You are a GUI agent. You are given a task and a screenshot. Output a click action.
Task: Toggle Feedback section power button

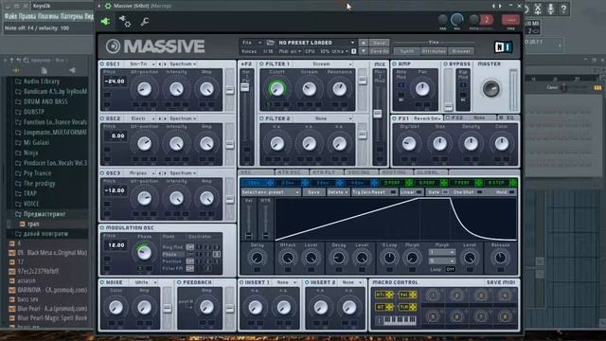[179, 282]
